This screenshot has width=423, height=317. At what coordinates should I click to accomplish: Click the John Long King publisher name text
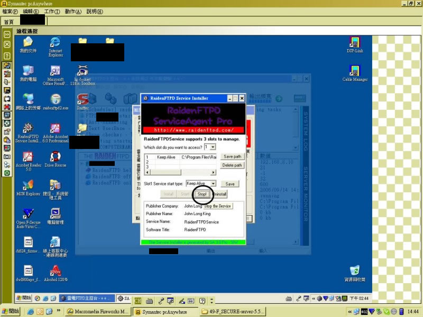197,214
